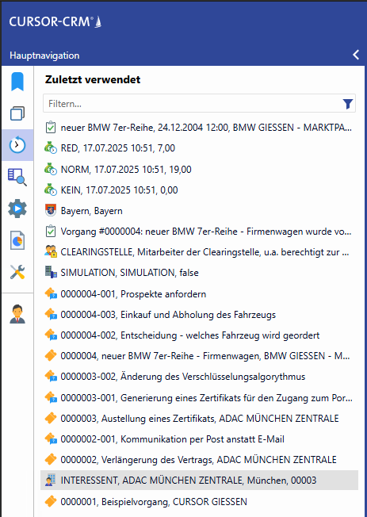
Task: Open the wrench and screwdriver tools icon
Action: (17, 272)
